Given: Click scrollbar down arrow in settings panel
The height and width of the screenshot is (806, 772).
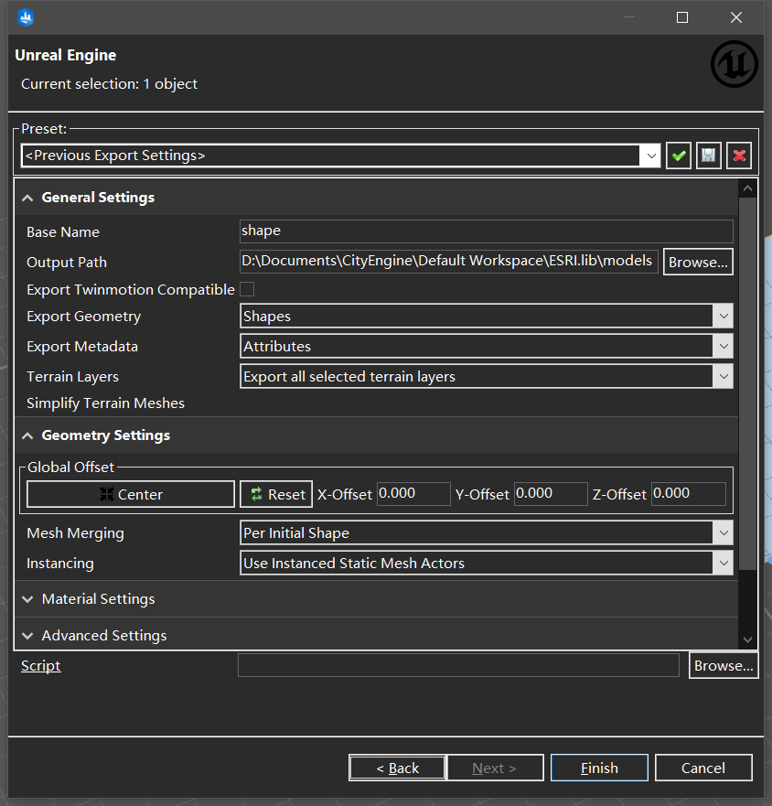Looking at the screenshot, I should point(747,639).
